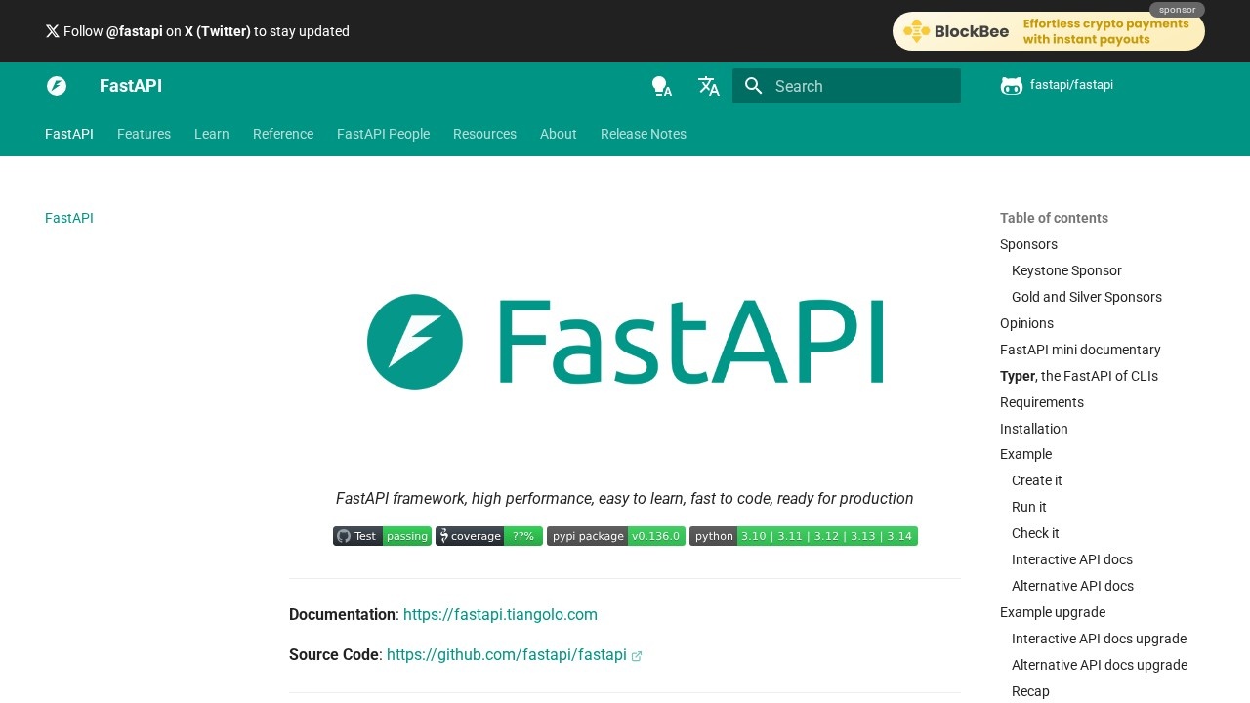The height and width of the screenshot is (703, 1250).
Task: Open the github.com/fastapi/fastapi source code link
Action: coord(507,654)
